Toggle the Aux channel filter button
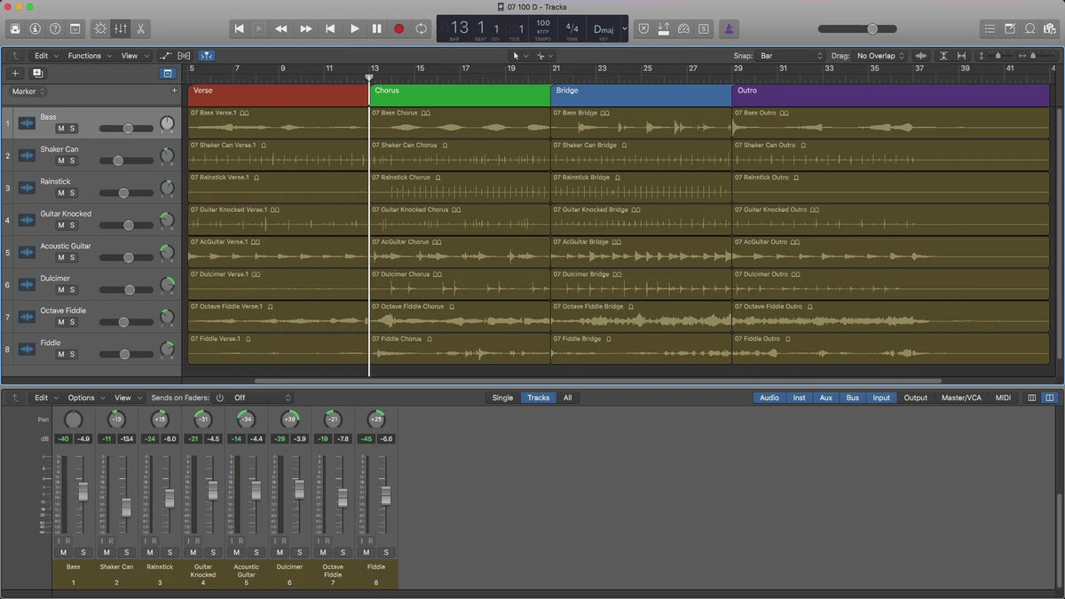Screen dimensions: 1065x599 (825, 398)
